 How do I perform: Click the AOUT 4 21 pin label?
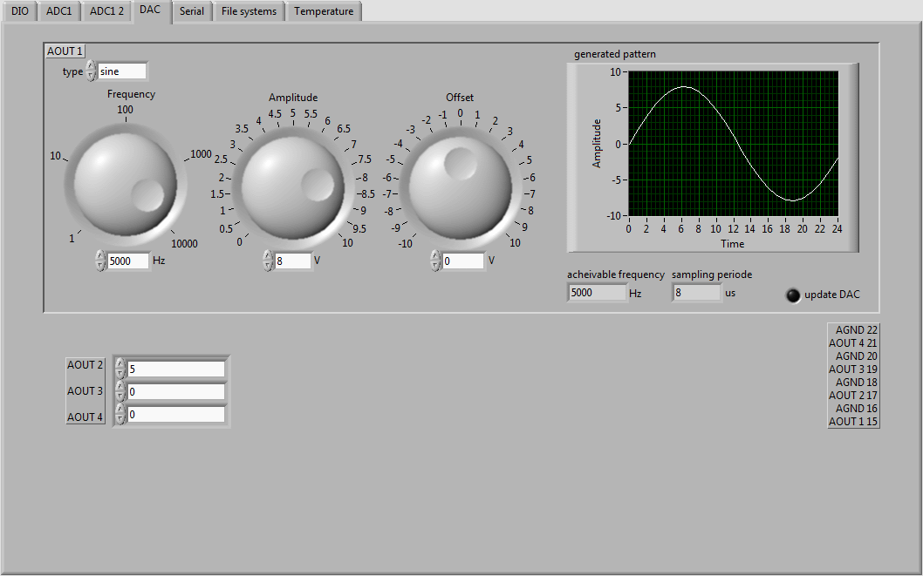[853, 343]
